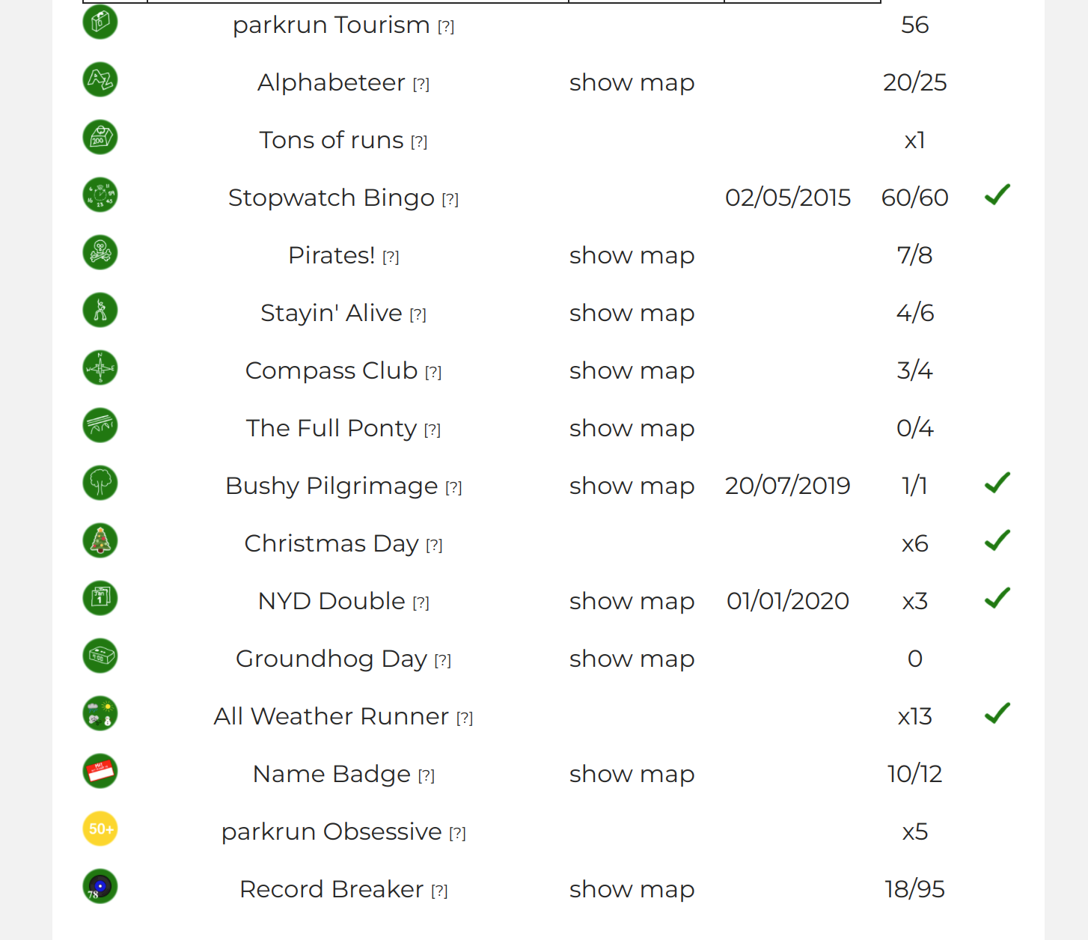Click the [?] beside The Full Ponty

[433, 430]
